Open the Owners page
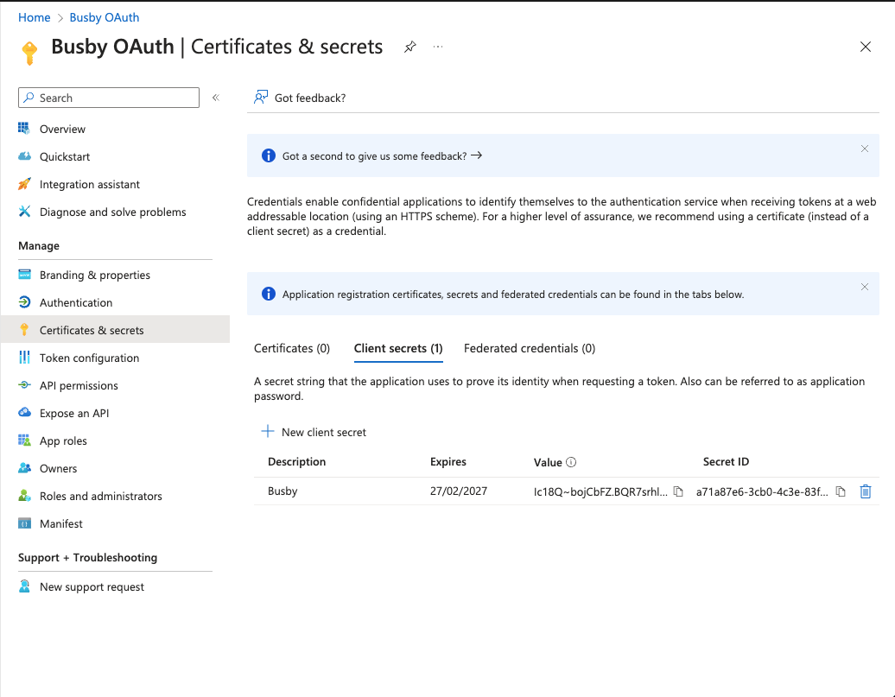Image resolution: width=895 pixels, height=697 pixels. (x=58, y=469)
